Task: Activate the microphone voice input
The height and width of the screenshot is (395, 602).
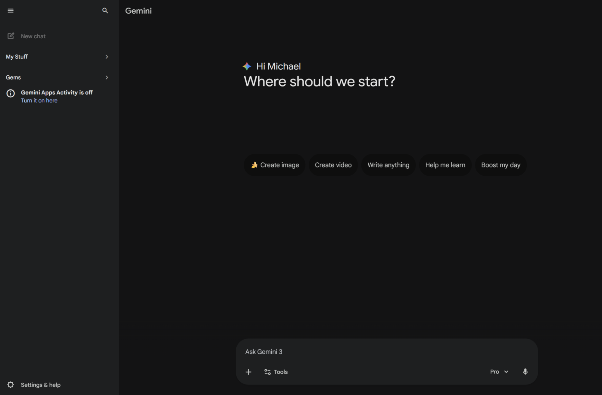Action: pos(525,371)
